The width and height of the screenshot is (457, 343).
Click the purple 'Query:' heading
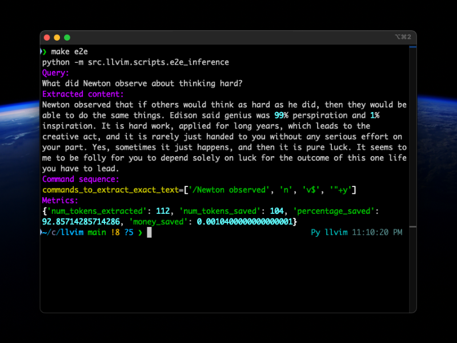55,73
